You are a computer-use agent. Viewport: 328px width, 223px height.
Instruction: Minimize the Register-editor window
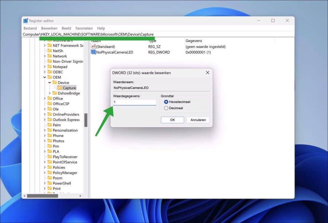point(259,20)
